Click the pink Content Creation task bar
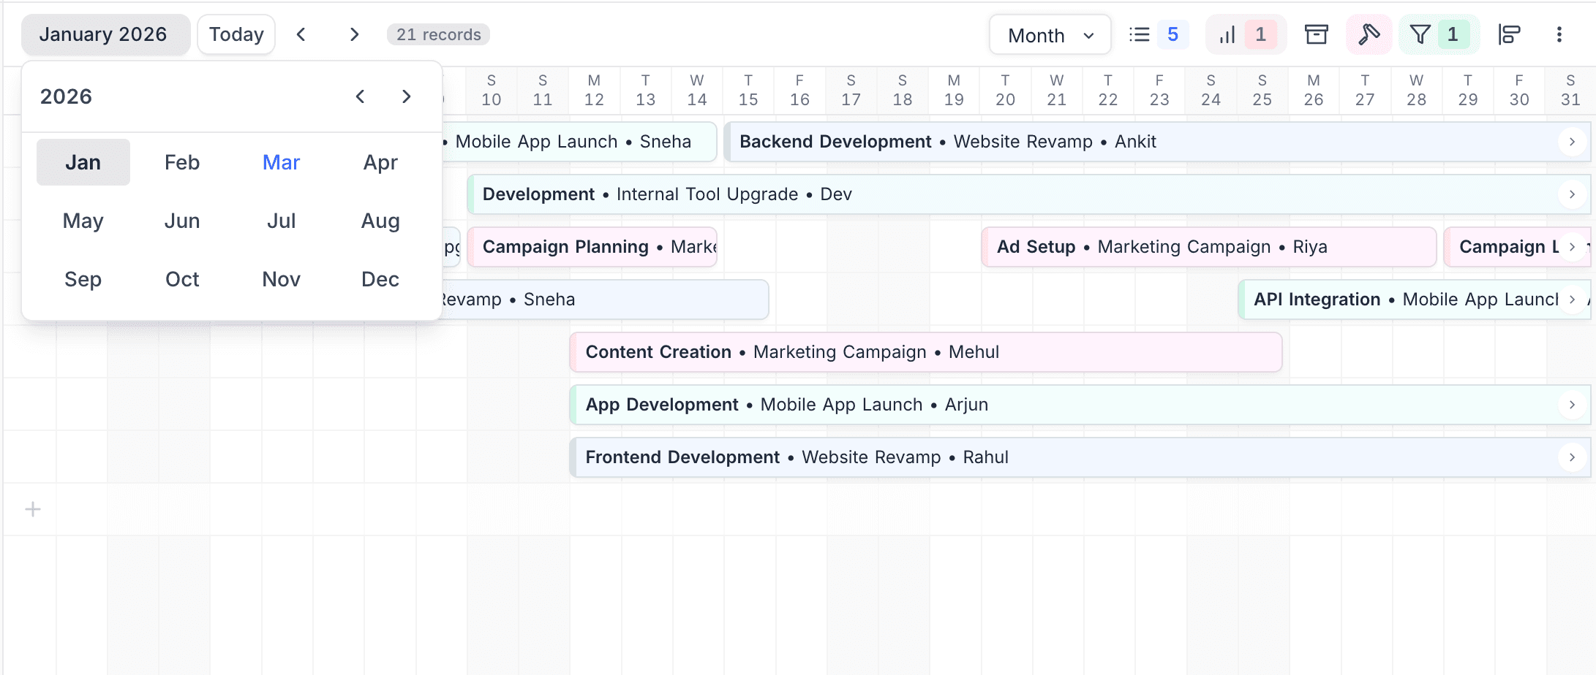1596x675 pixels. coord(805,351)
